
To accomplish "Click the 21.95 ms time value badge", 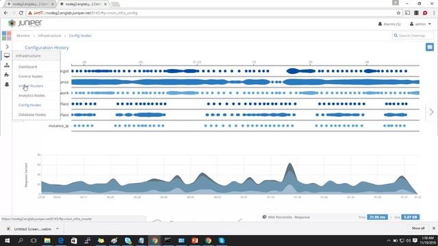I will coord(377,217).
